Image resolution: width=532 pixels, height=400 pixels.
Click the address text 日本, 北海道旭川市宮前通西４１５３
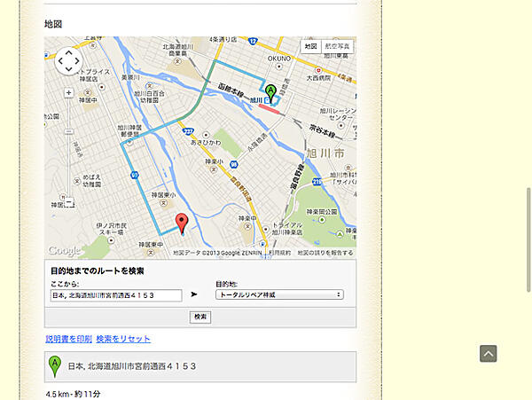[x=132, y=366]
